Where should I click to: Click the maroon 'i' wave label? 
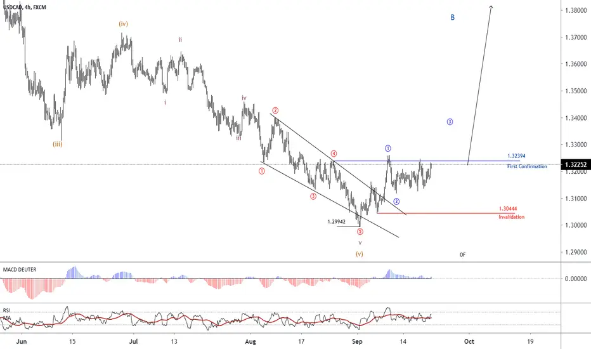(165, 102)
